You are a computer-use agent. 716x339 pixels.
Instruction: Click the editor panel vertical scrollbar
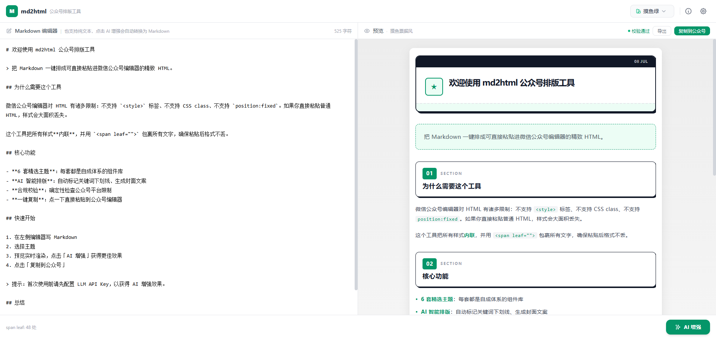point(356,164)
